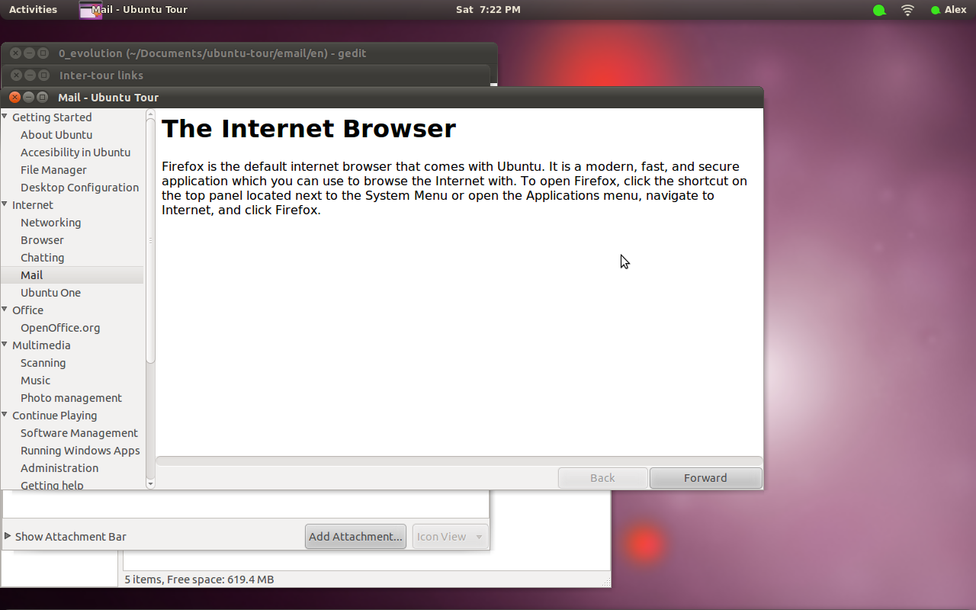Open the Chatting topic
This screenshot has height=610, width=976.
pos(42,258)
